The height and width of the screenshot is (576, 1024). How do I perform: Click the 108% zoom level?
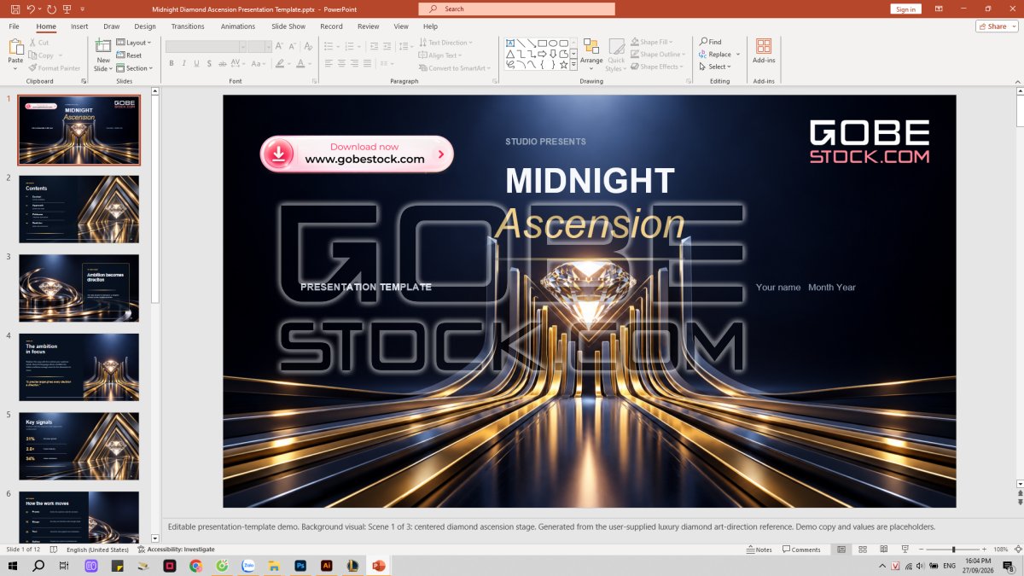1001,550
